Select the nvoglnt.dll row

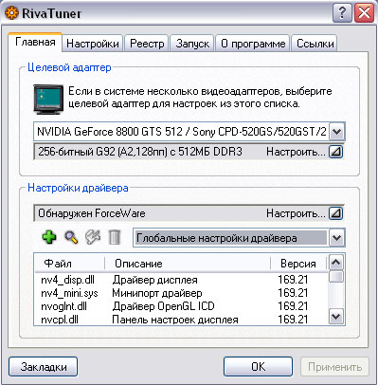pos(181,306)
